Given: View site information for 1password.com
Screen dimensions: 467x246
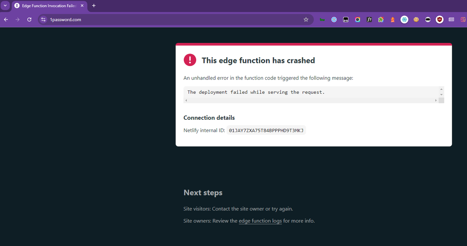Looking at the screenshot, I should (x=44, y=19).
